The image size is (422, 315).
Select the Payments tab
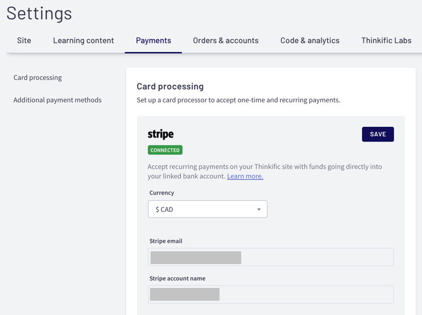(x=153, y=40)
